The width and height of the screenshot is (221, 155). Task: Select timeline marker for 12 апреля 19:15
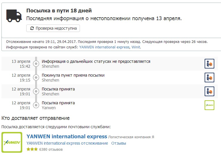(36, 77)
